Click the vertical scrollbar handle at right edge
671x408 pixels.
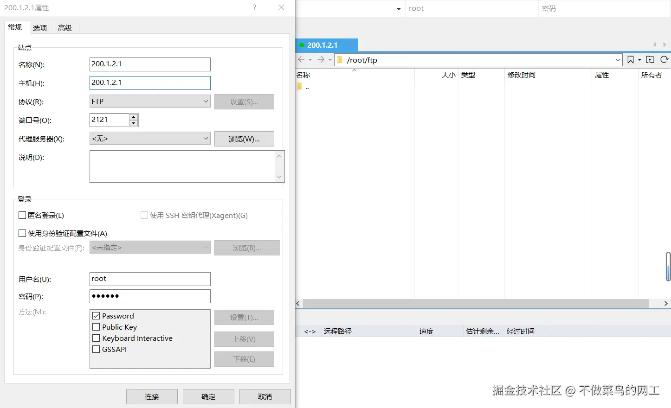pyautogui.click(x=668, y=267)
